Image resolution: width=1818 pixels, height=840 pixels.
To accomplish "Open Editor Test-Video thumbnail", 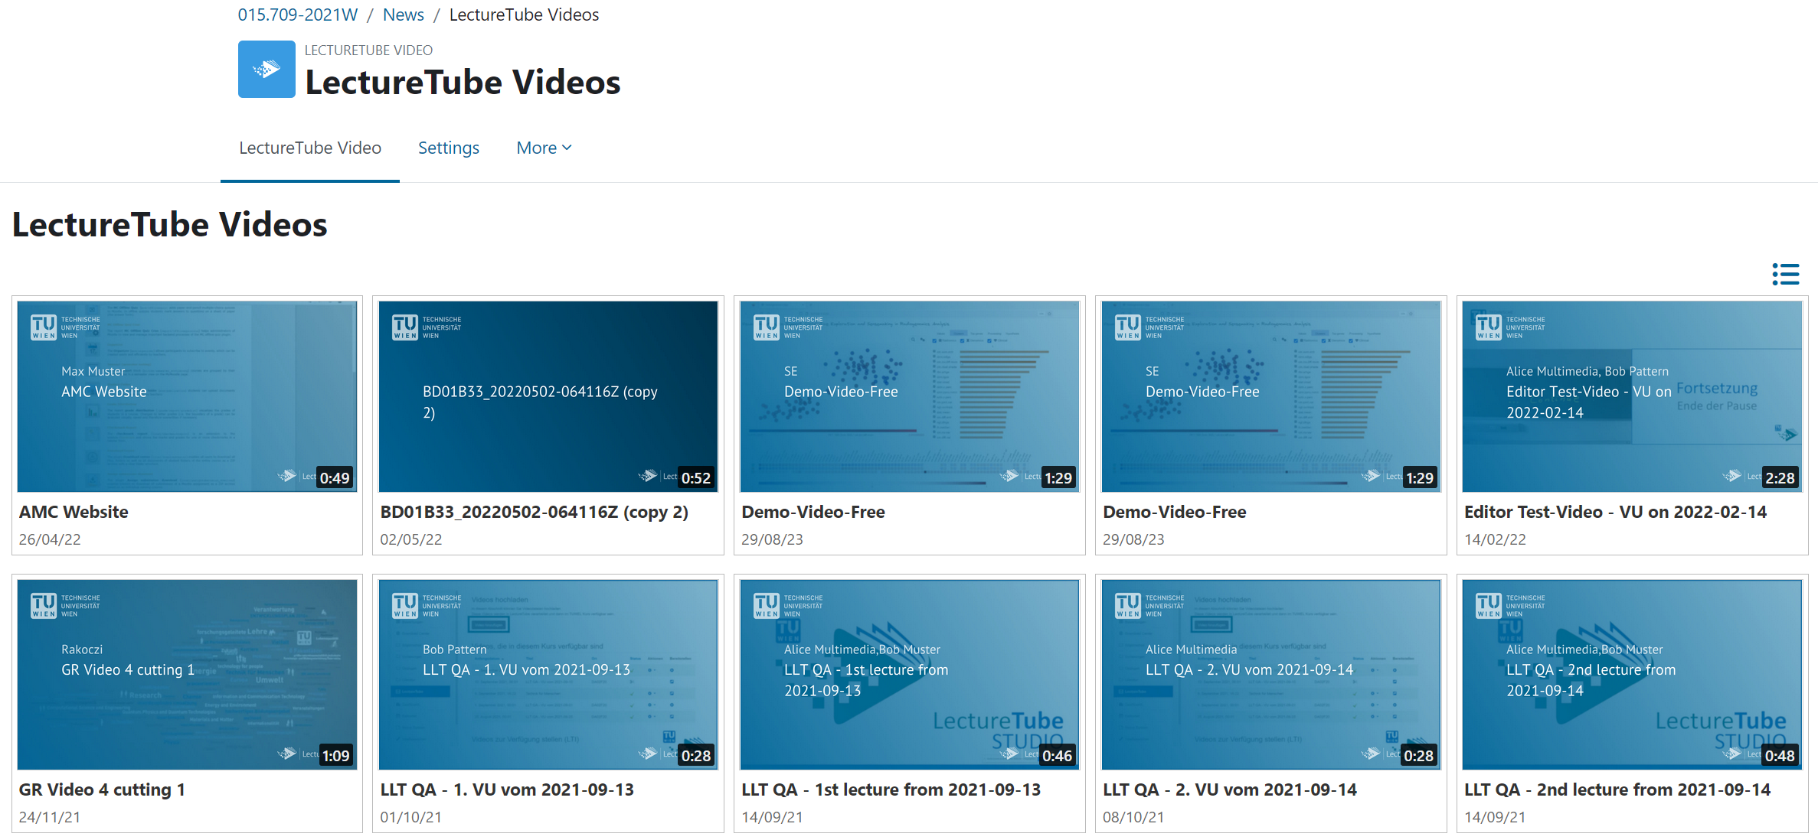I will pos(1632,396).
